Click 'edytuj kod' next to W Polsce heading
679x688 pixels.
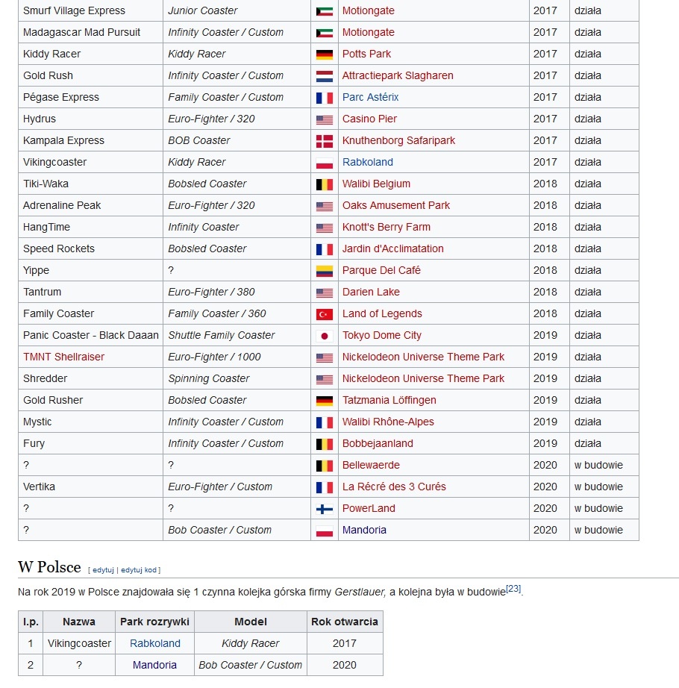pos(139,570)
